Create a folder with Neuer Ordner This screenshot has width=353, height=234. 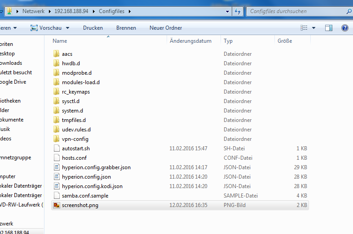[166, 28]
